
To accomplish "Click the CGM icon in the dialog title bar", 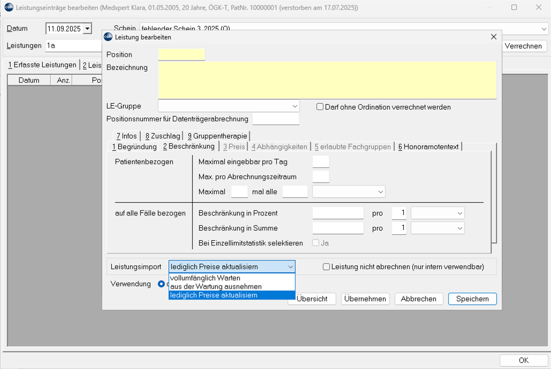I will pyautogui.click(x=108, y=37).
